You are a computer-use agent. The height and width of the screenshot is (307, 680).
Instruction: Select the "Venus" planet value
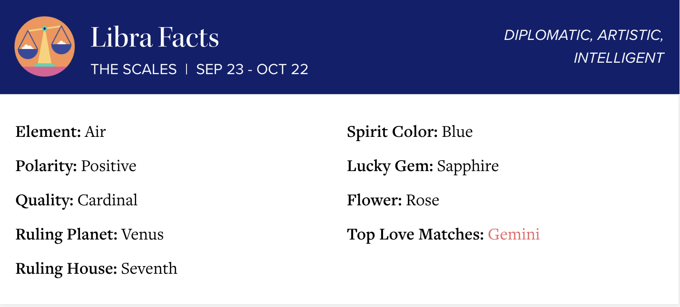(142, 234)
